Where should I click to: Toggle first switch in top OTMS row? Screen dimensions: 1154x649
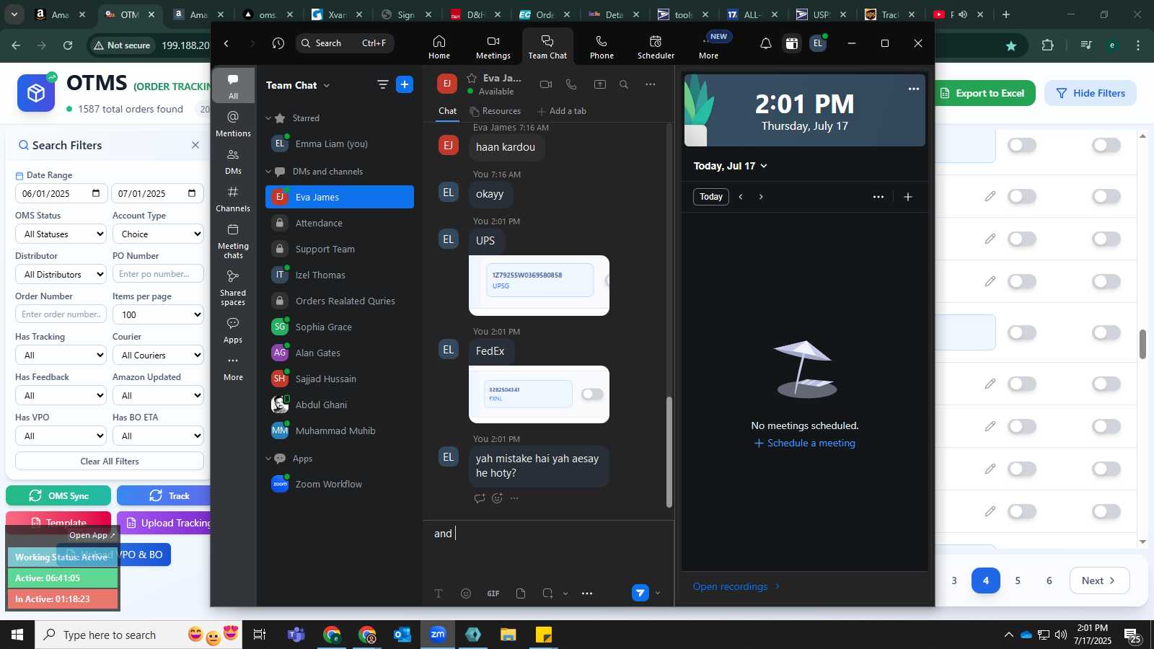click(x=1022, y=146)
